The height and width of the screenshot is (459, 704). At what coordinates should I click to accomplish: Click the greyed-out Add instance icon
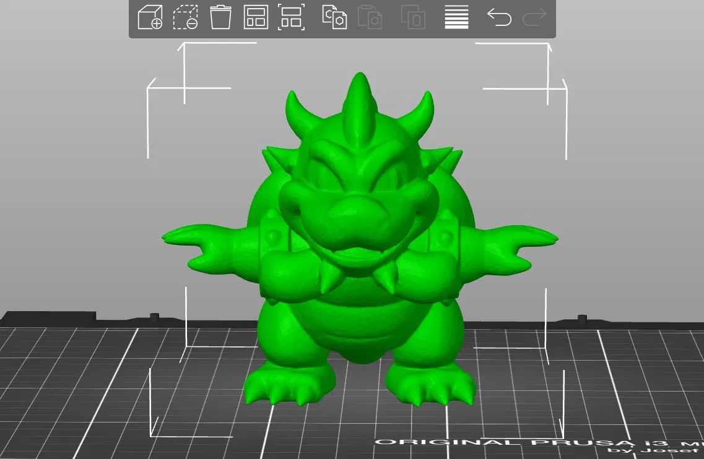click(x=413, y=17)
